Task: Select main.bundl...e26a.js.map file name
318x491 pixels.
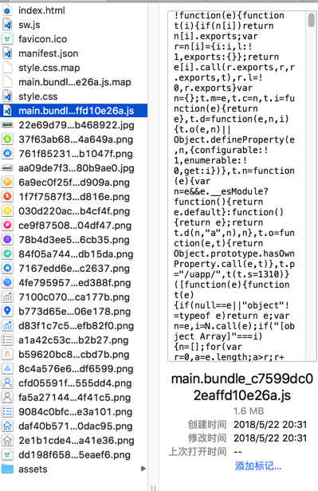Action: [x=74, y=82]
